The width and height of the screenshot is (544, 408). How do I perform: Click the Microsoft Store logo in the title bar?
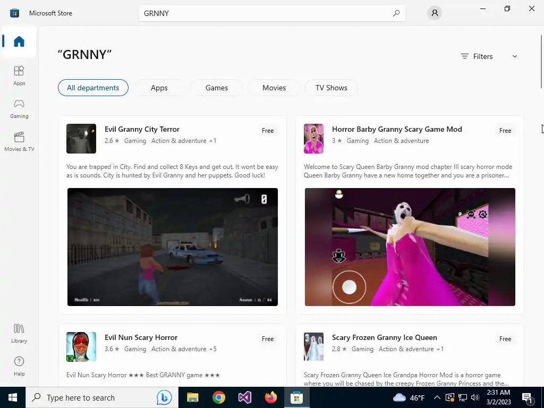coord(14,13)
